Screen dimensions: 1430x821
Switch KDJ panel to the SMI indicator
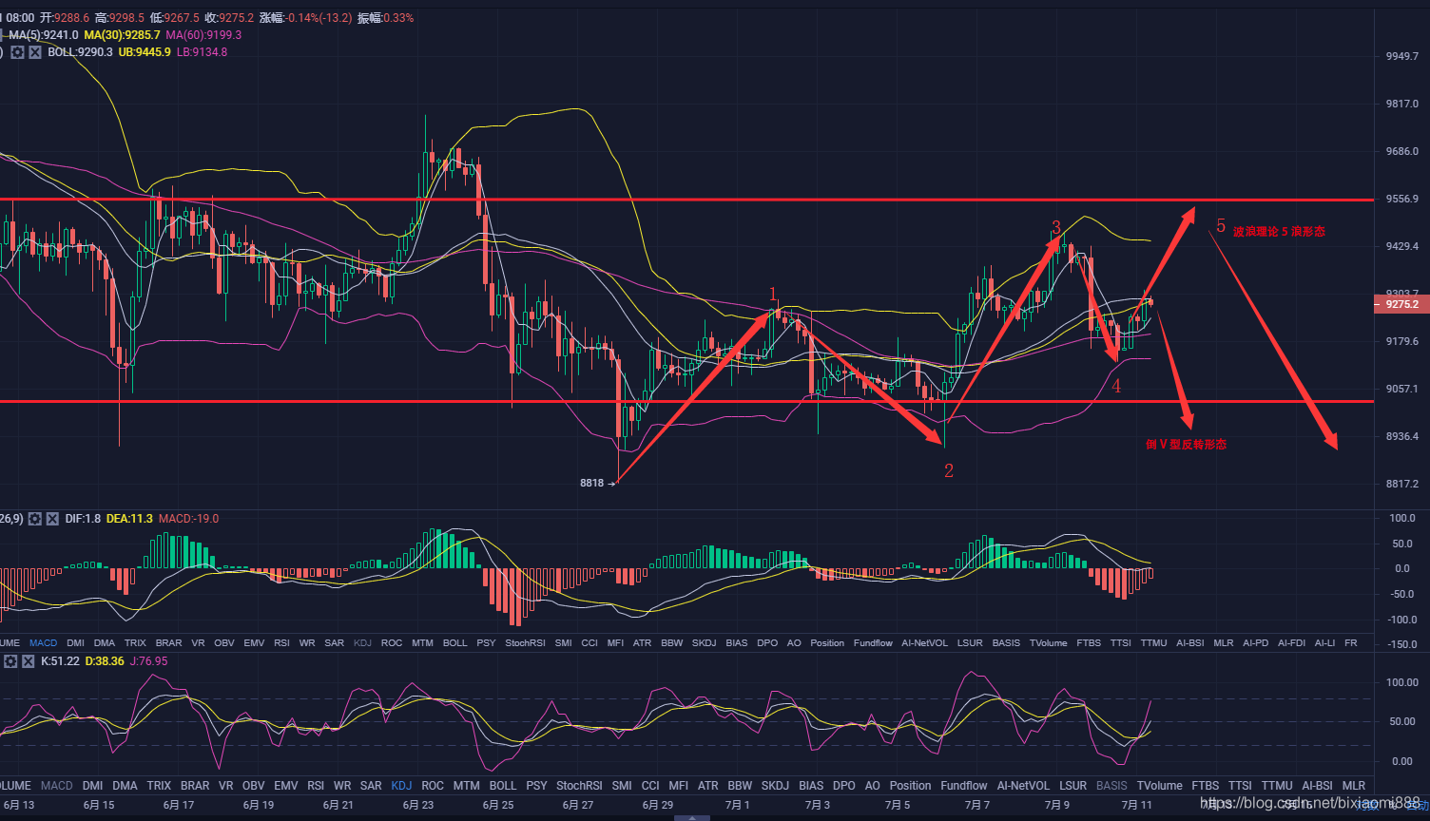[x=622, y=786]
